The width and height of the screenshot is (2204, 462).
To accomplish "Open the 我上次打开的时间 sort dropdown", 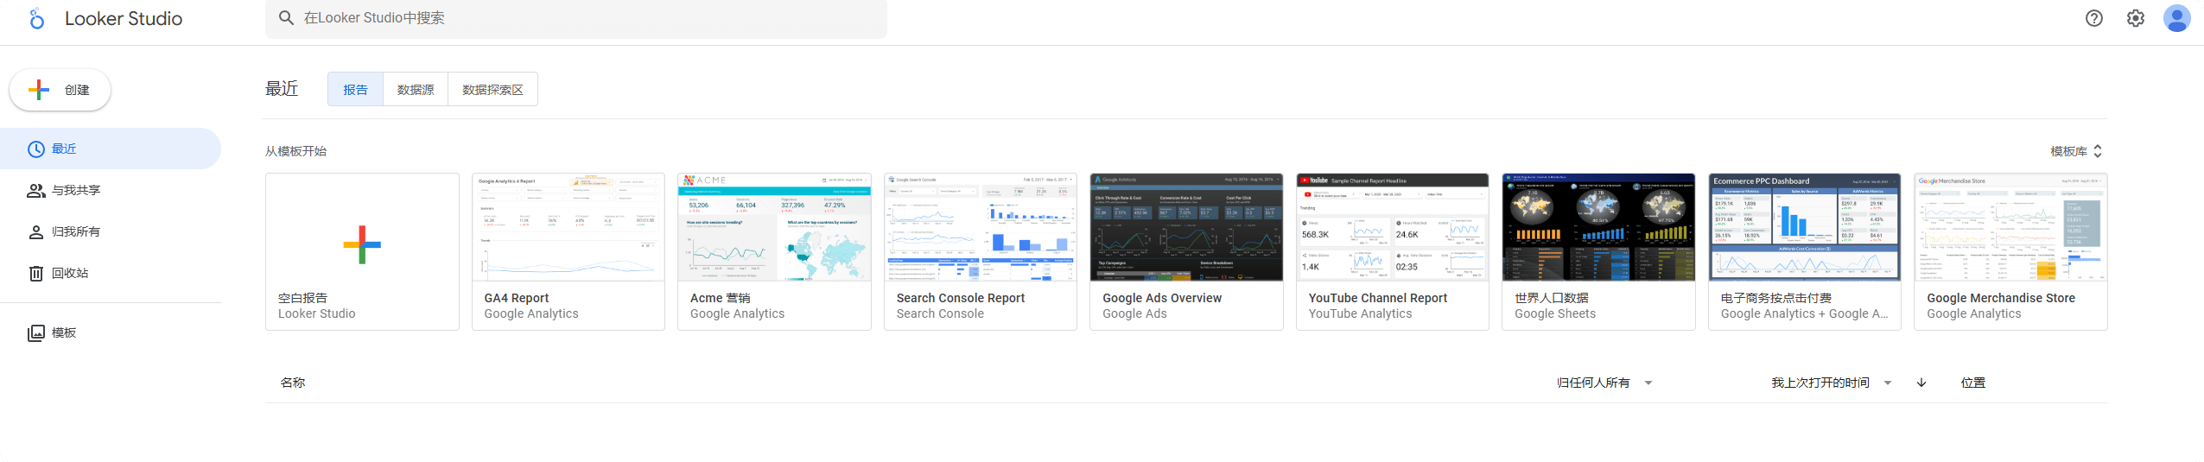I will (x=1832, y=383).
